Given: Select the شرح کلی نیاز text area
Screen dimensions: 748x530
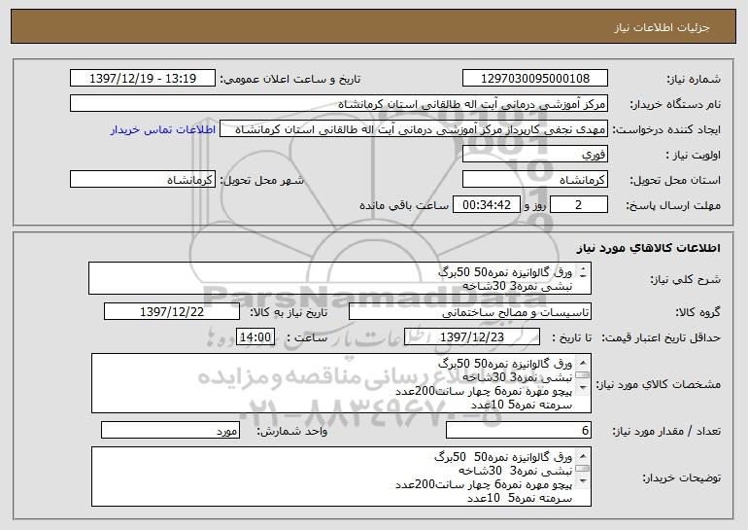Looking at the screenshot, I should (340, 278).
